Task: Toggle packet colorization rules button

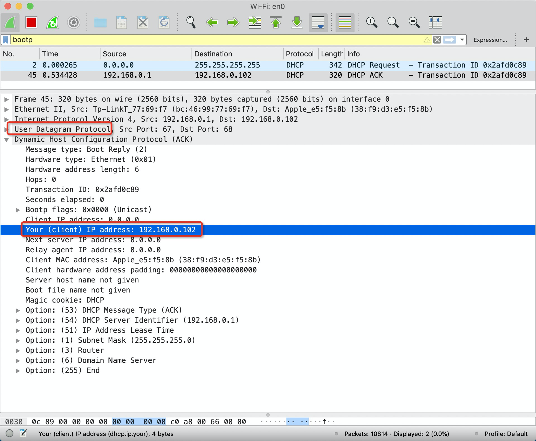Action: 345,22
